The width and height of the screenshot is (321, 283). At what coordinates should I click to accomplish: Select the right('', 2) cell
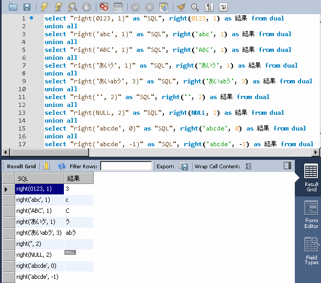pyautogui.click(x=40, y=244)
